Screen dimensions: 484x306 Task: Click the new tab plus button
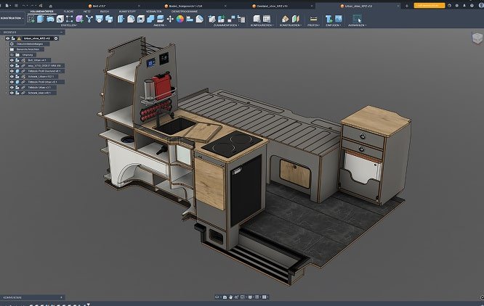point(408,4)
